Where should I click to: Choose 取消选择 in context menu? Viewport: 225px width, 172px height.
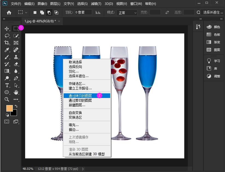point(87,62)
